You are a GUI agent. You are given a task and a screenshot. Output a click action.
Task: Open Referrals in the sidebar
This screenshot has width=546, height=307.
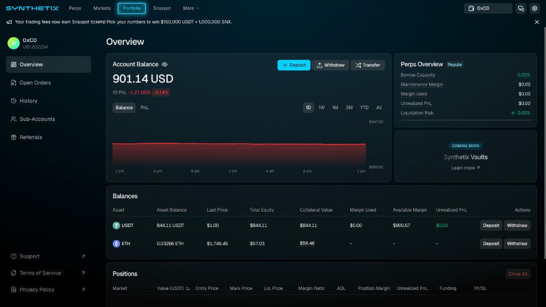coord(49,137)
